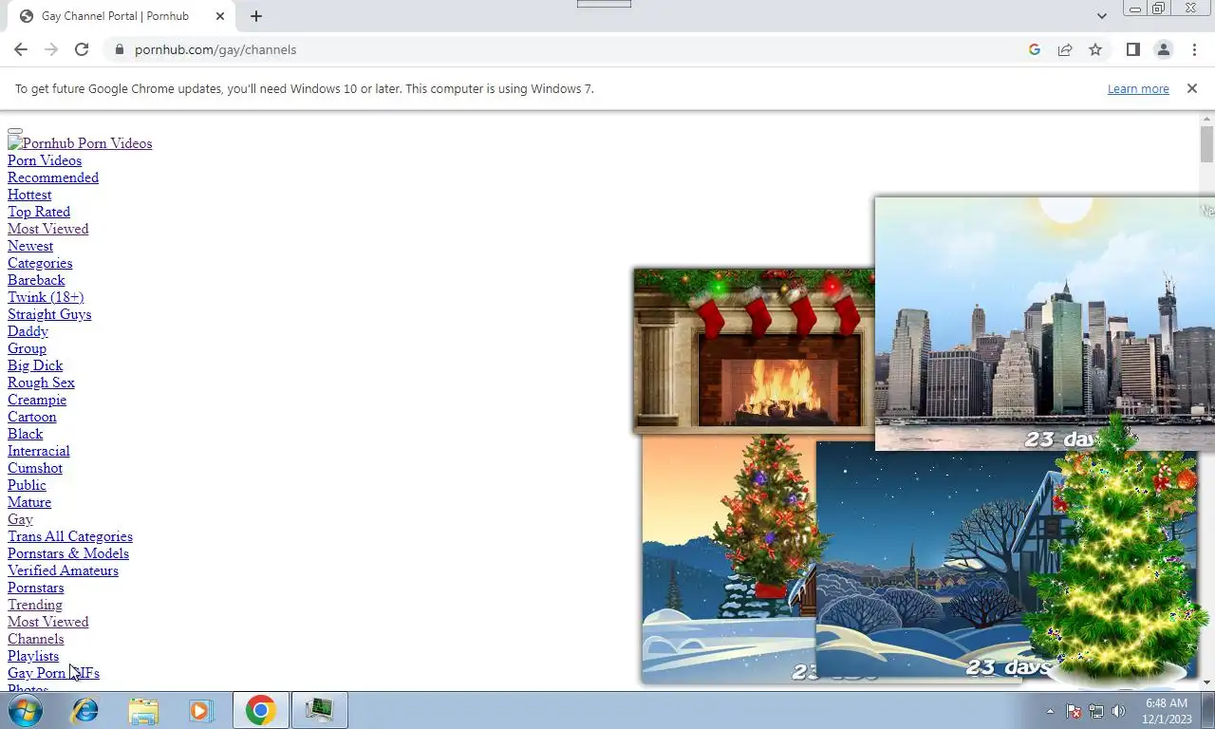Open network tray icon
1215x729 pixels.
[1096, 711]
